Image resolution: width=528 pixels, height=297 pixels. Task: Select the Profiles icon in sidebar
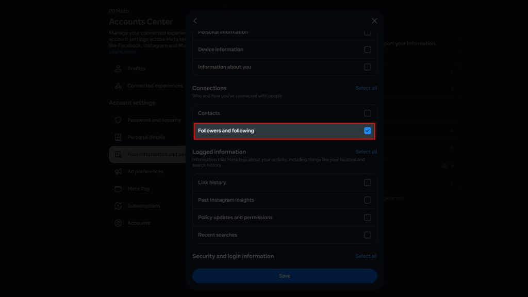(x=118, y=69)
